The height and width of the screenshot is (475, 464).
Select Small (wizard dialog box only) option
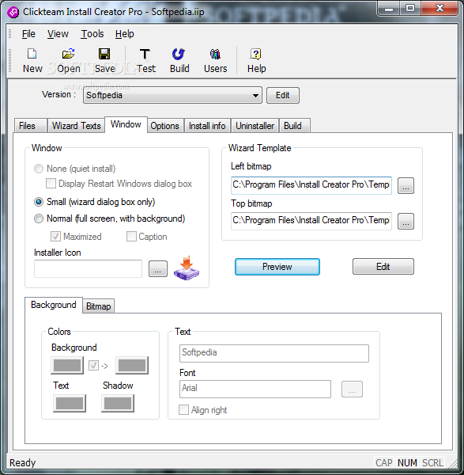coord(39,202)
